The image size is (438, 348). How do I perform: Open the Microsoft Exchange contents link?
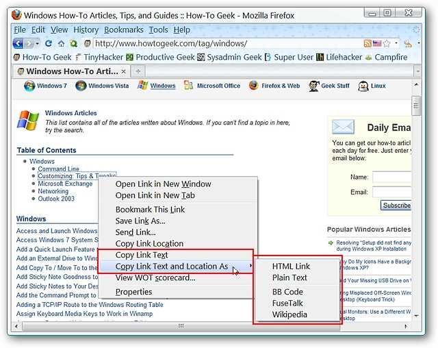tap(65, 184)
